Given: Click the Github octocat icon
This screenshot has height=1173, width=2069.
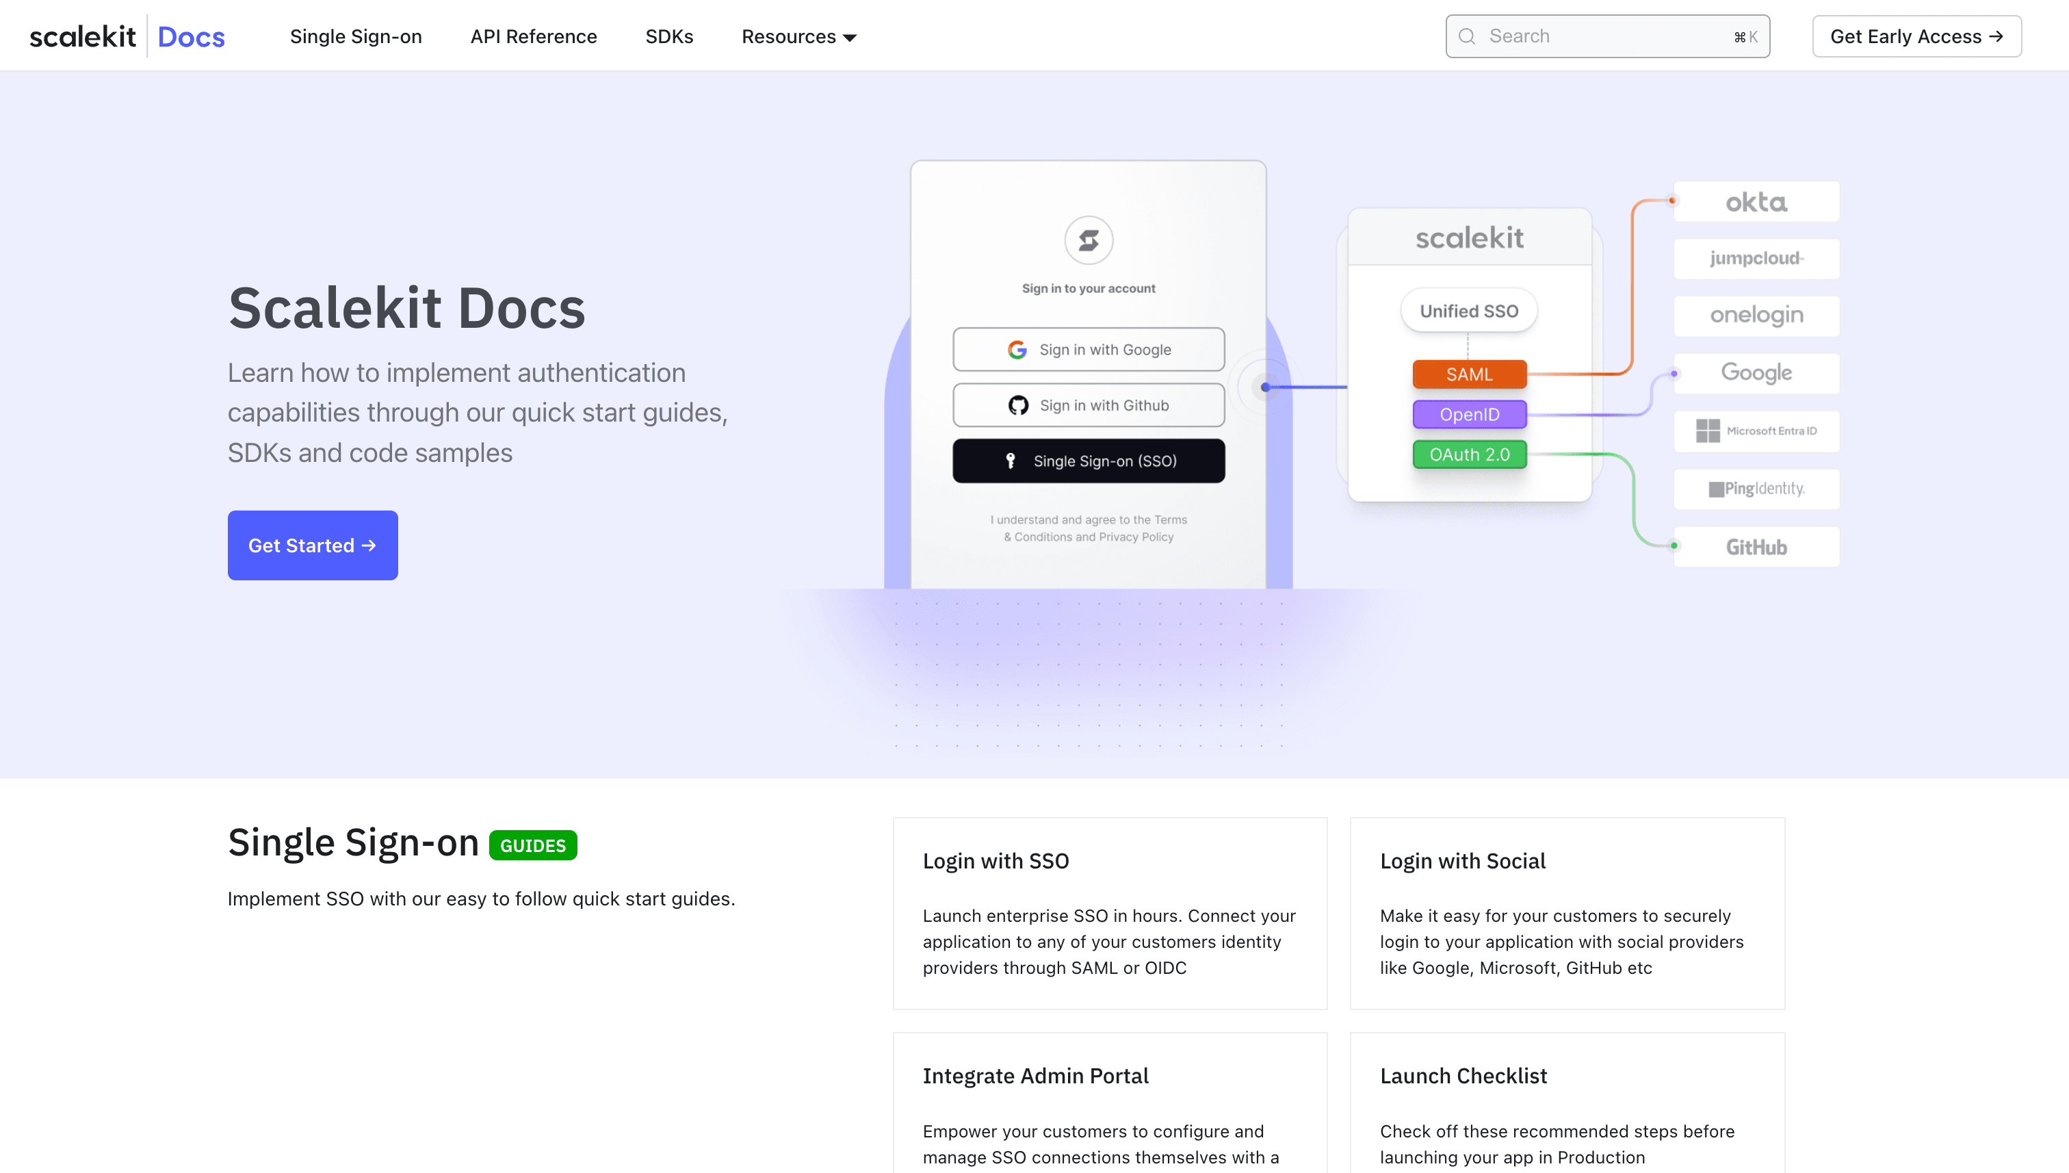Looking at the screenshot, I should (x=1018, y=404).
